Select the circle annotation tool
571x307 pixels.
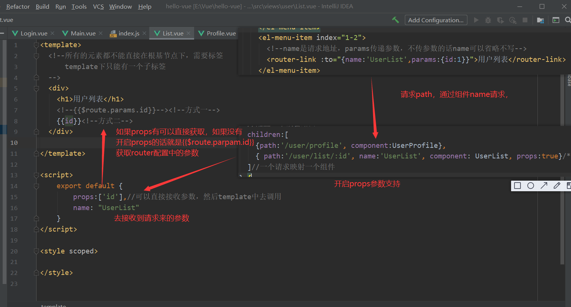coord(531,186)
